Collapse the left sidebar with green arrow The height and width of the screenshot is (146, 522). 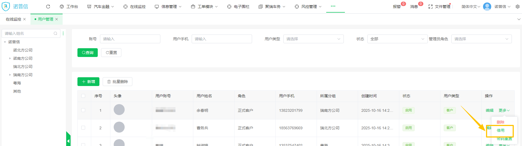(x=68, y=141)
